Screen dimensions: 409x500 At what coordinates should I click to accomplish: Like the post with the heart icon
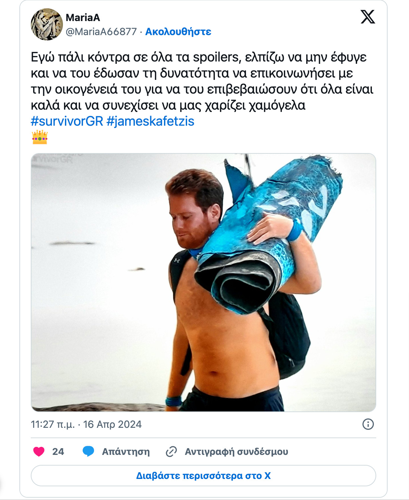point(39,452)
